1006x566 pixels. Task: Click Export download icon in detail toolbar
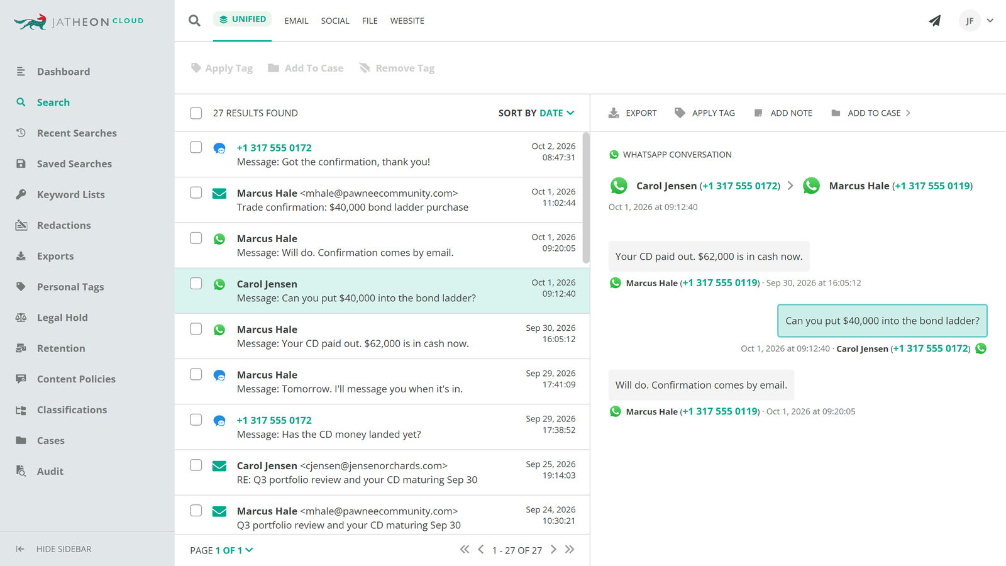tap(614, 113)
